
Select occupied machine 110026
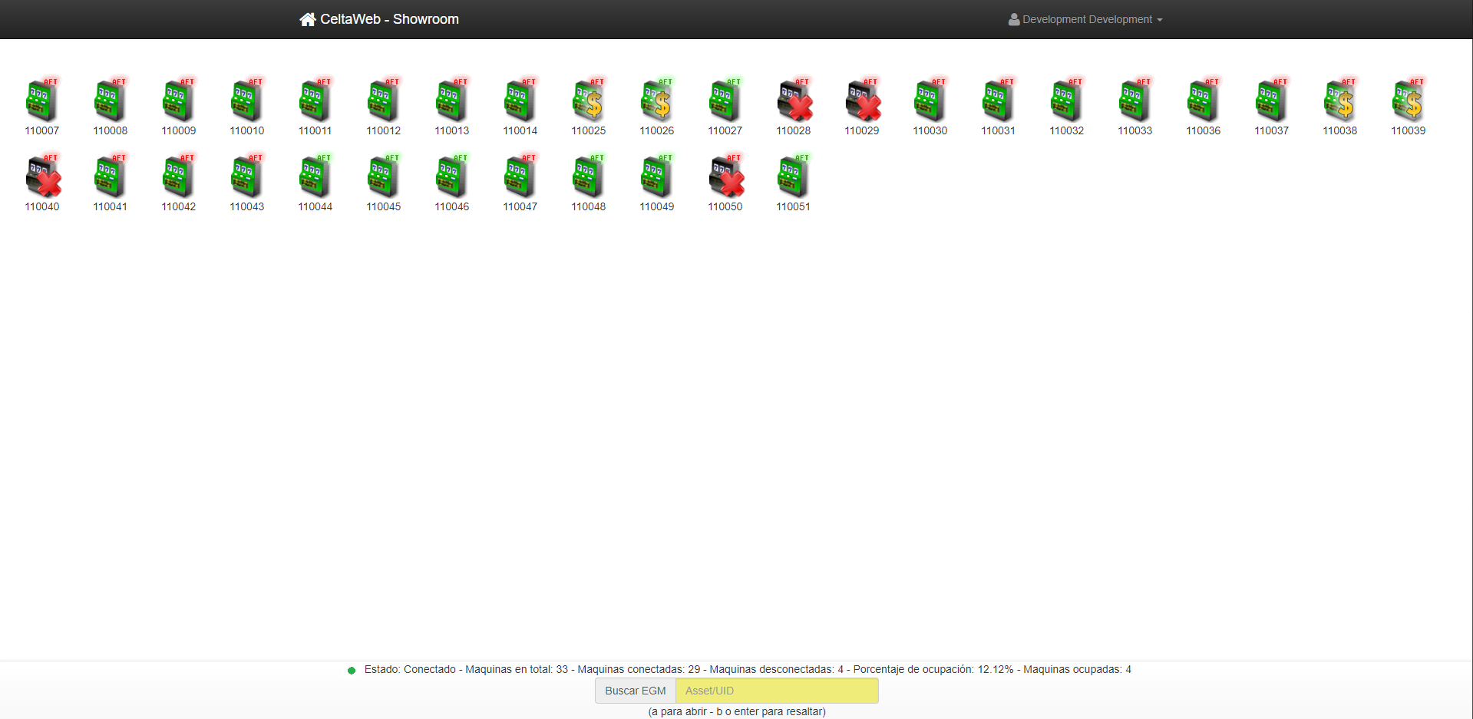click(657, 101)
